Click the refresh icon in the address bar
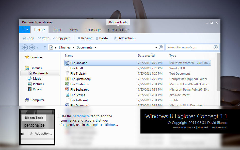Image resolution: width=240 pixels, height=150 pixels. pos(161,47)
